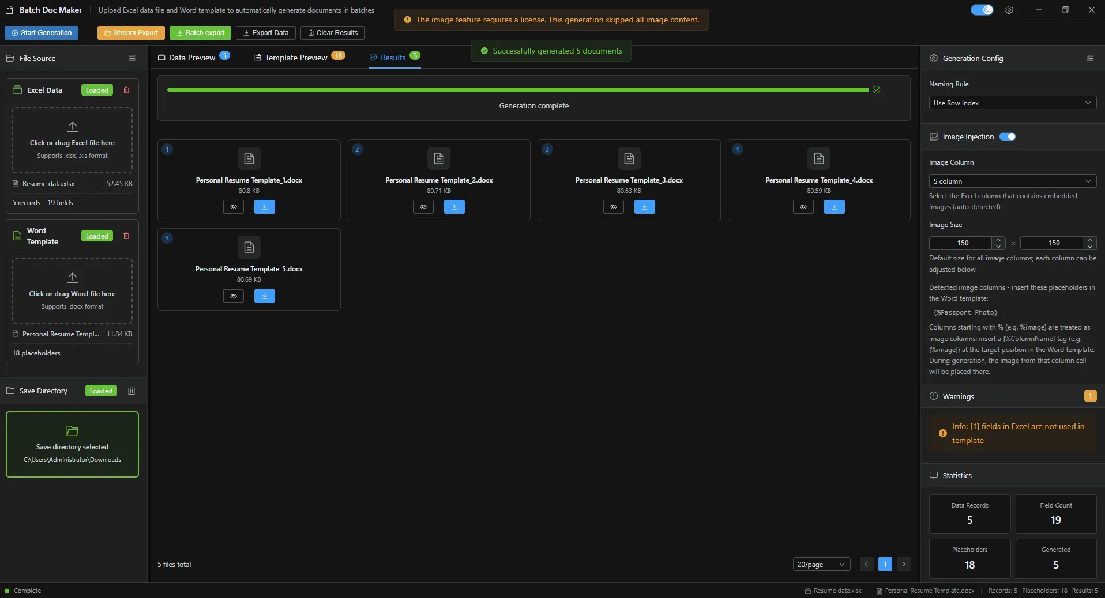Download Personal Resume Template_3.docx
1105x598 pixels.
(x=645, y=207)
